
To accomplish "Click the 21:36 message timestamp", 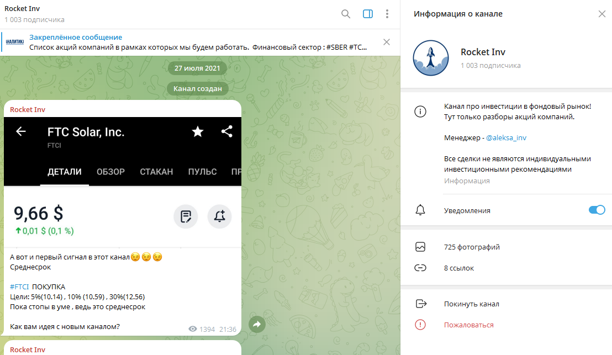I will 228,329.
